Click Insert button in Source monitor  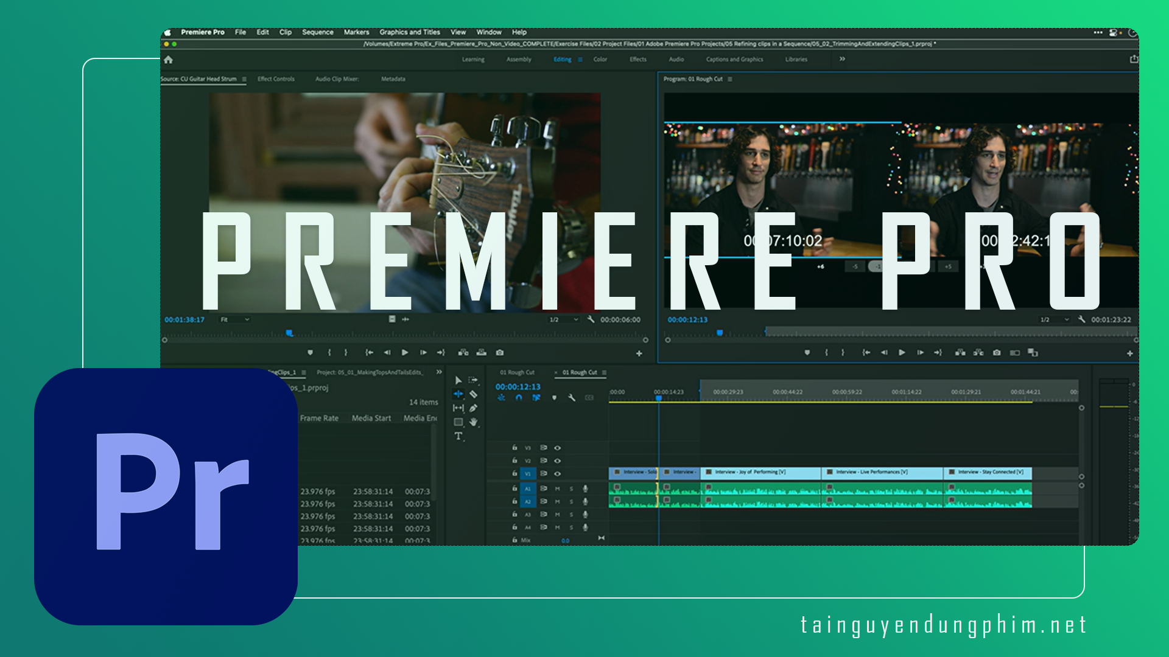pyautogui.click(x=463, y=353)
